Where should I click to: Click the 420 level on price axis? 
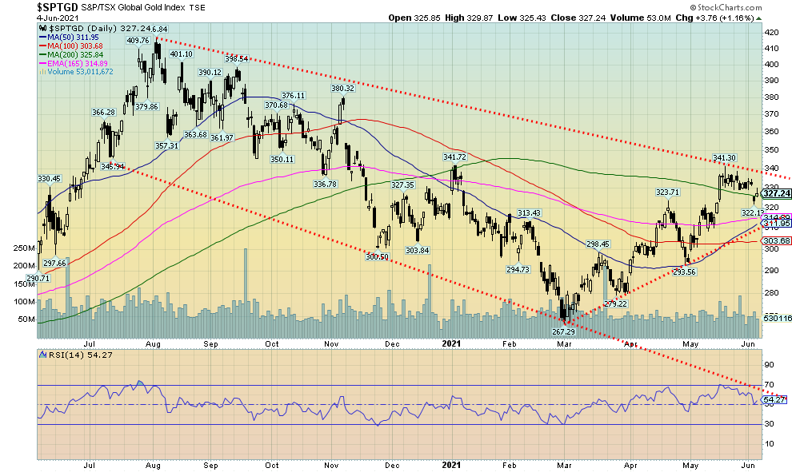(x=772, y=33)
